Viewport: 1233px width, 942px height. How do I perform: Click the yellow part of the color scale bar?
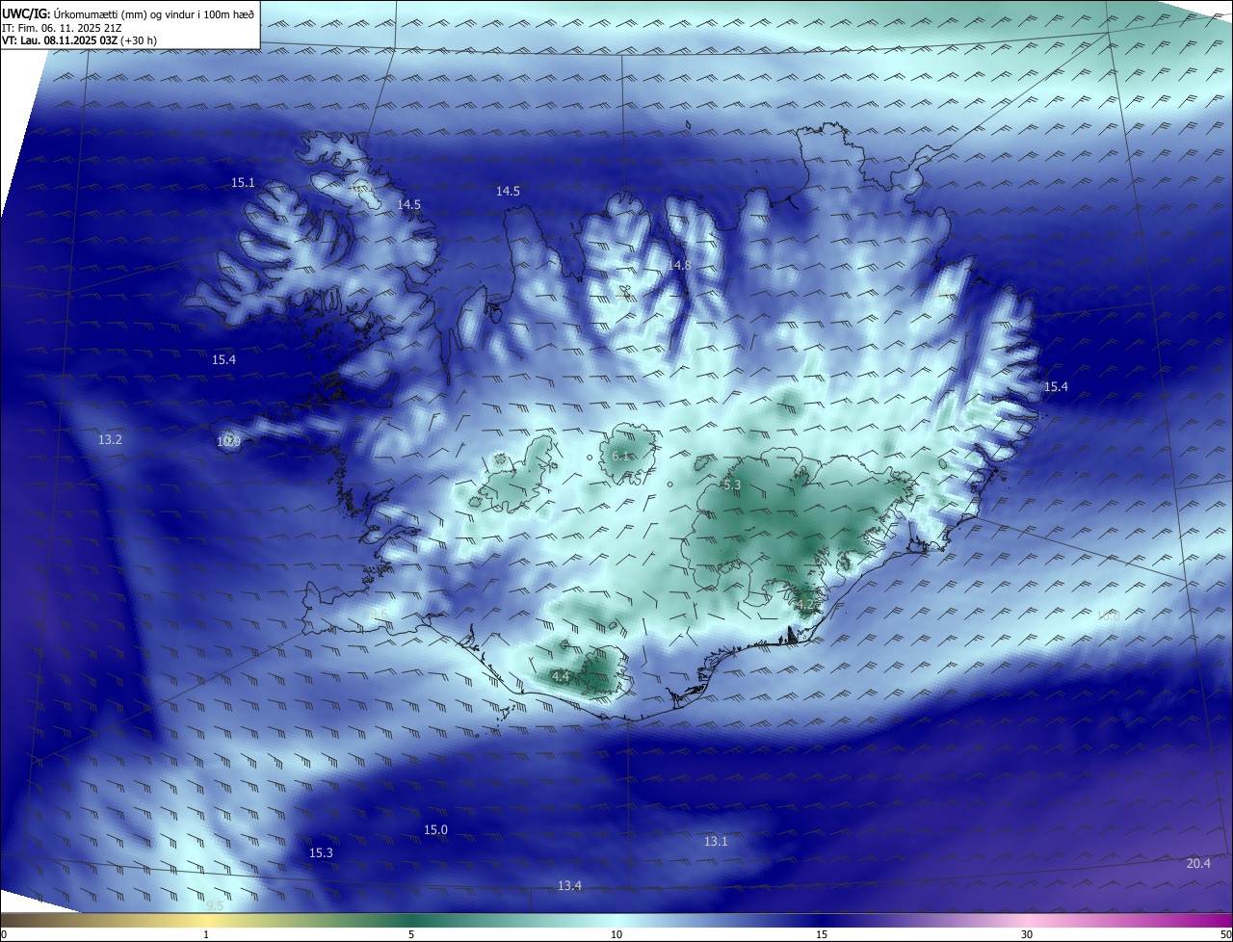[x=206, y=920]
